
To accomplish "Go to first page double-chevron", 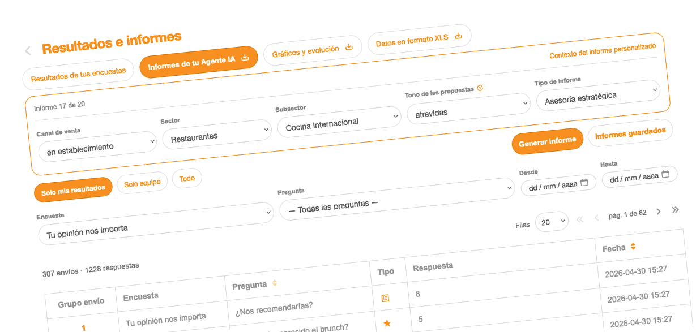I will [579, 219].
